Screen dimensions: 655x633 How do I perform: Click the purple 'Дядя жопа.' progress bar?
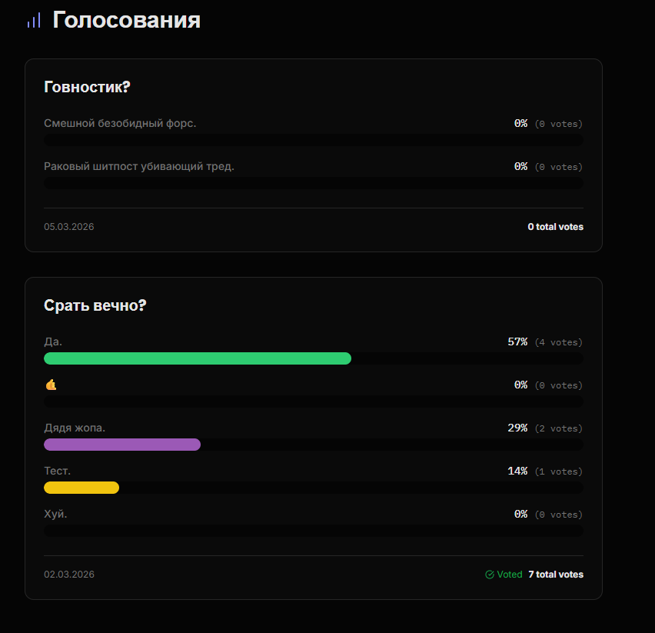click(122, 445)
